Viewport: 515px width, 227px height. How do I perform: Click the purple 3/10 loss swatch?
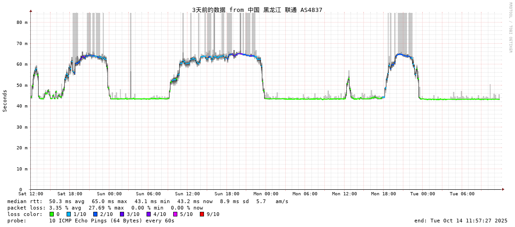122,214
